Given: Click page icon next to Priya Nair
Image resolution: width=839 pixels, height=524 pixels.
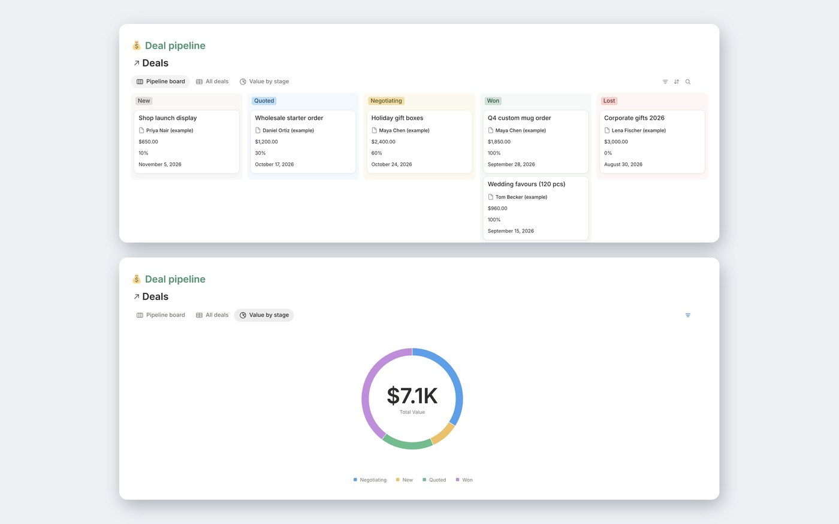Looking at the screenshot, I should [141, 130].
